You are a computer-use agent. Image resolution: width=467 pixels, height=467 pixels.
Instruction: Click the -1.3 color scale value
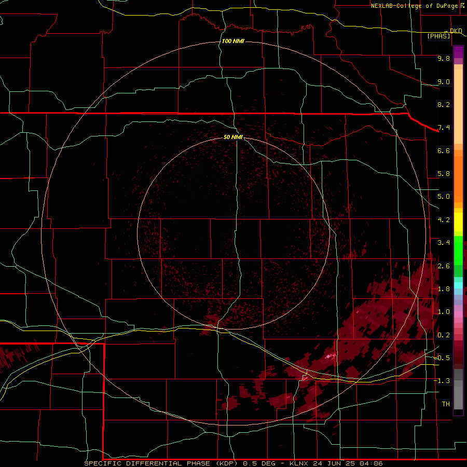point(442,381)
